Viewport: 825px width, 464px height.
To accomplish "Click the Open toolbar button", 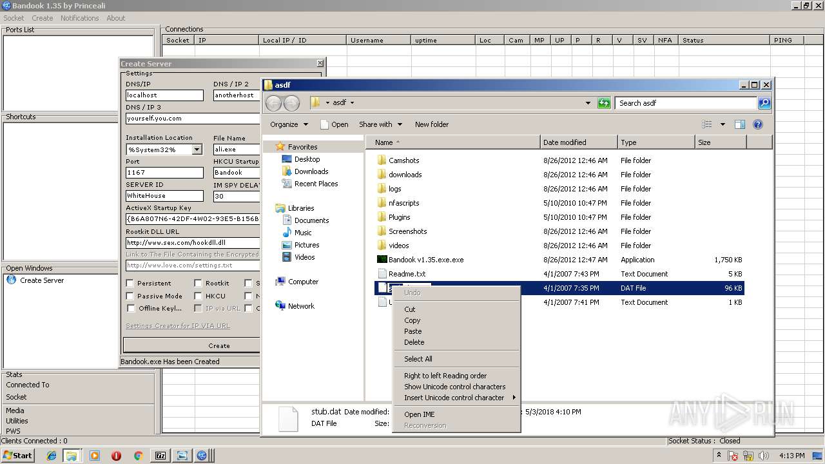I will (x=335, y=124).
